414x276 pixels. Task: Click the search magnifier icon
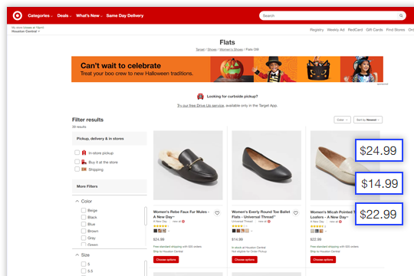(401, 15)
